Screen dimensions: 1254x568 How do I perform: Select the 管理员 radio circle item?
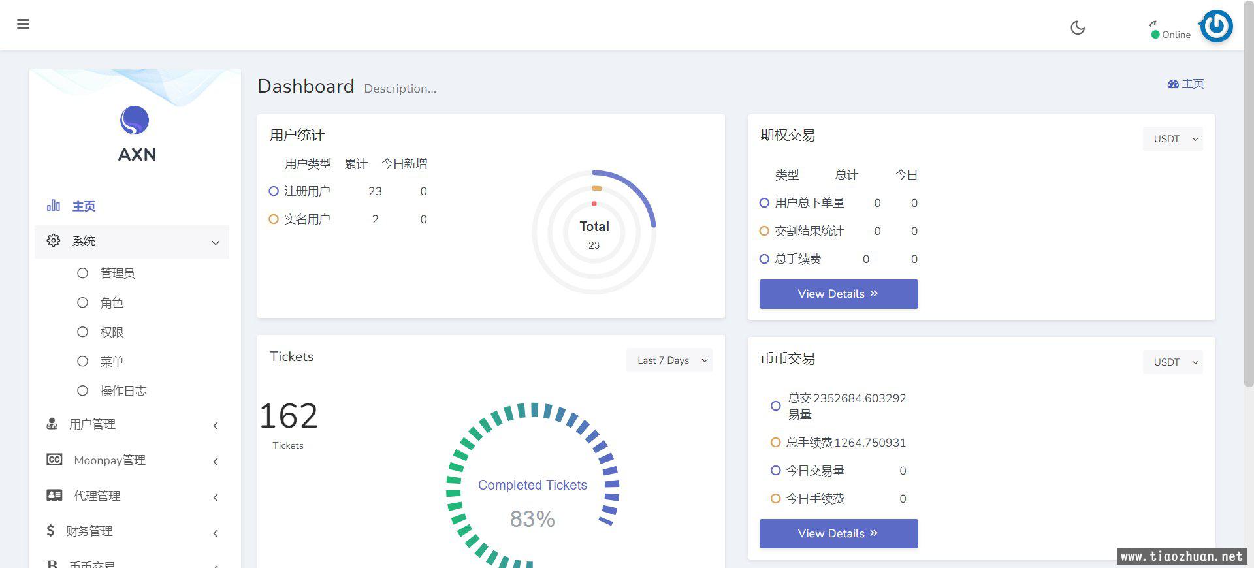[x=82, y=273]
